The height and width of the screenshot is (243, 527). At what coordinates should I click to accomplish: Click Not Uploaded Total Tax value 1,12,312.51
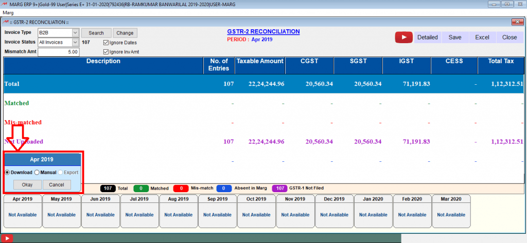click(506, 142)
